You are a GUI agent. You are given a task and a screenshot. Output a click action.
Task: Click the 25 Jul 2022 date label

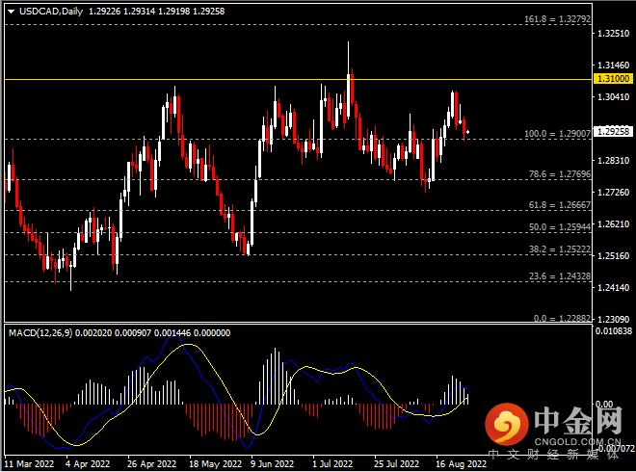pyautogui.click(x=396, y=464)
